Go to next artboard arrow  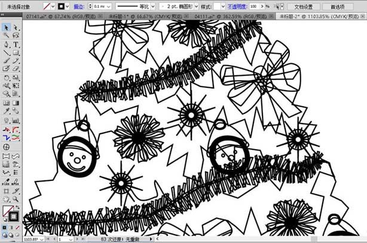pyautogui.click(x=77, y=239)
